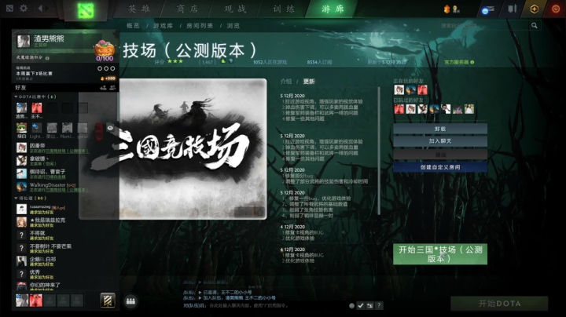Click the eye spectate icon over friends row
566x317 pixels.
click(110, 128)
